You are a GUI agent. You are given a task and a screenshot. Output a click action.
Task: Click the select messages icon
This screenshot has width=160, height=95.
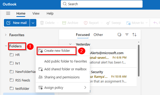click(119, 35)
